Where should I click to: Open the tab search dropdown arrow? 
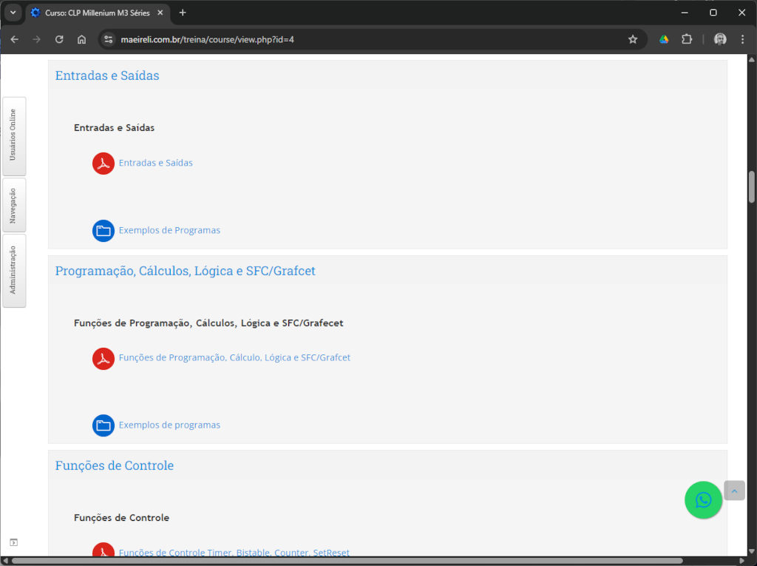[13, 13]
